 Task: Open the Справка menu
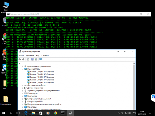[45, 56]
